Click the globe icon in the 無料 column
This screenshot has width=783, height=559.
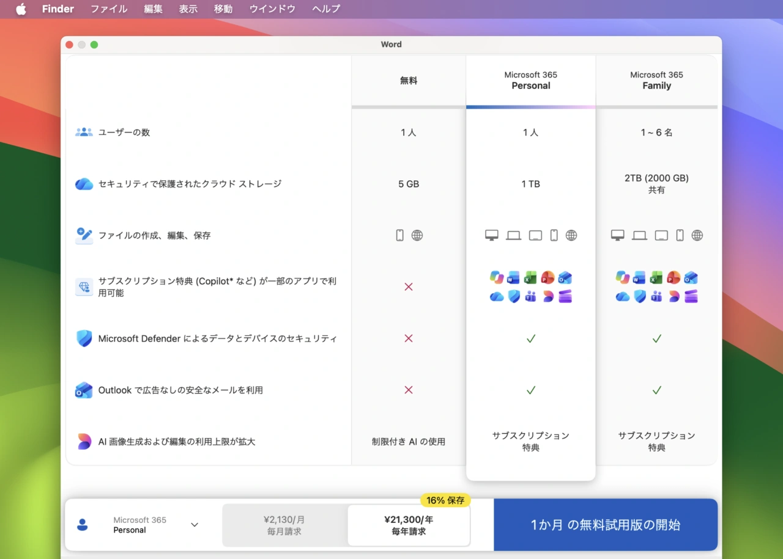(x=417, y=235)
